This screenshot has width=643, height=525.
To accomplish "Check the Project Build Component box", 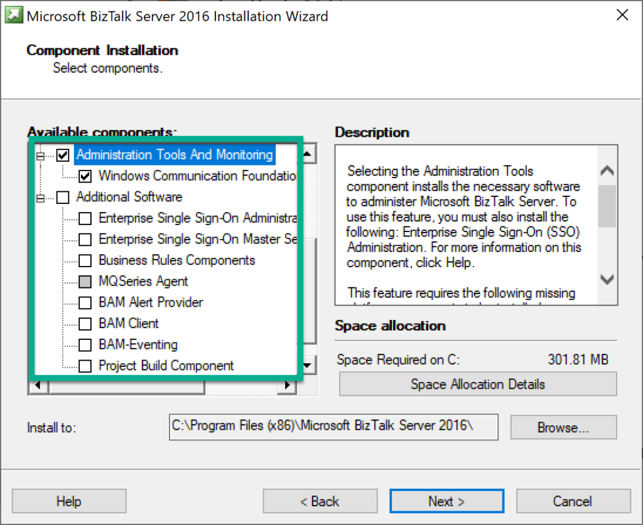I will point(85,366).
